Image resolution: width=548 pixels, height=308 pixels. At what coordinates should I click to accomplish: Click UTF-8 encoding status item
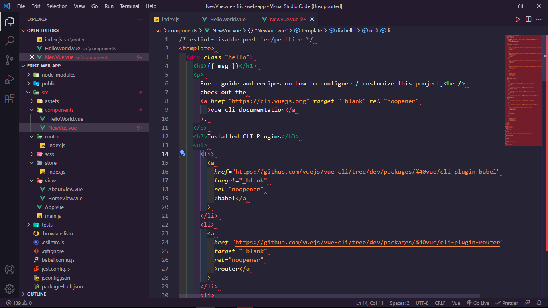[x=422, y=303]
